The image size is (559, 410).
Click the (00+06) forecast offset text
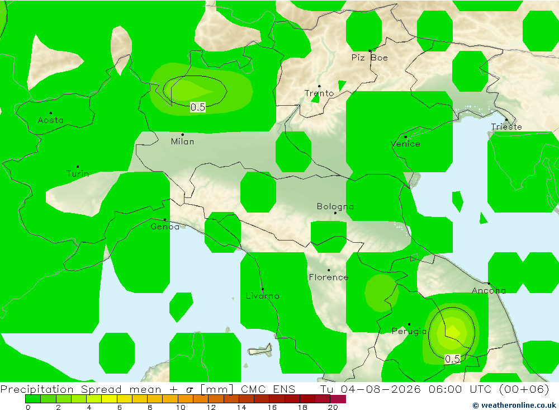(x=524, y=389)
